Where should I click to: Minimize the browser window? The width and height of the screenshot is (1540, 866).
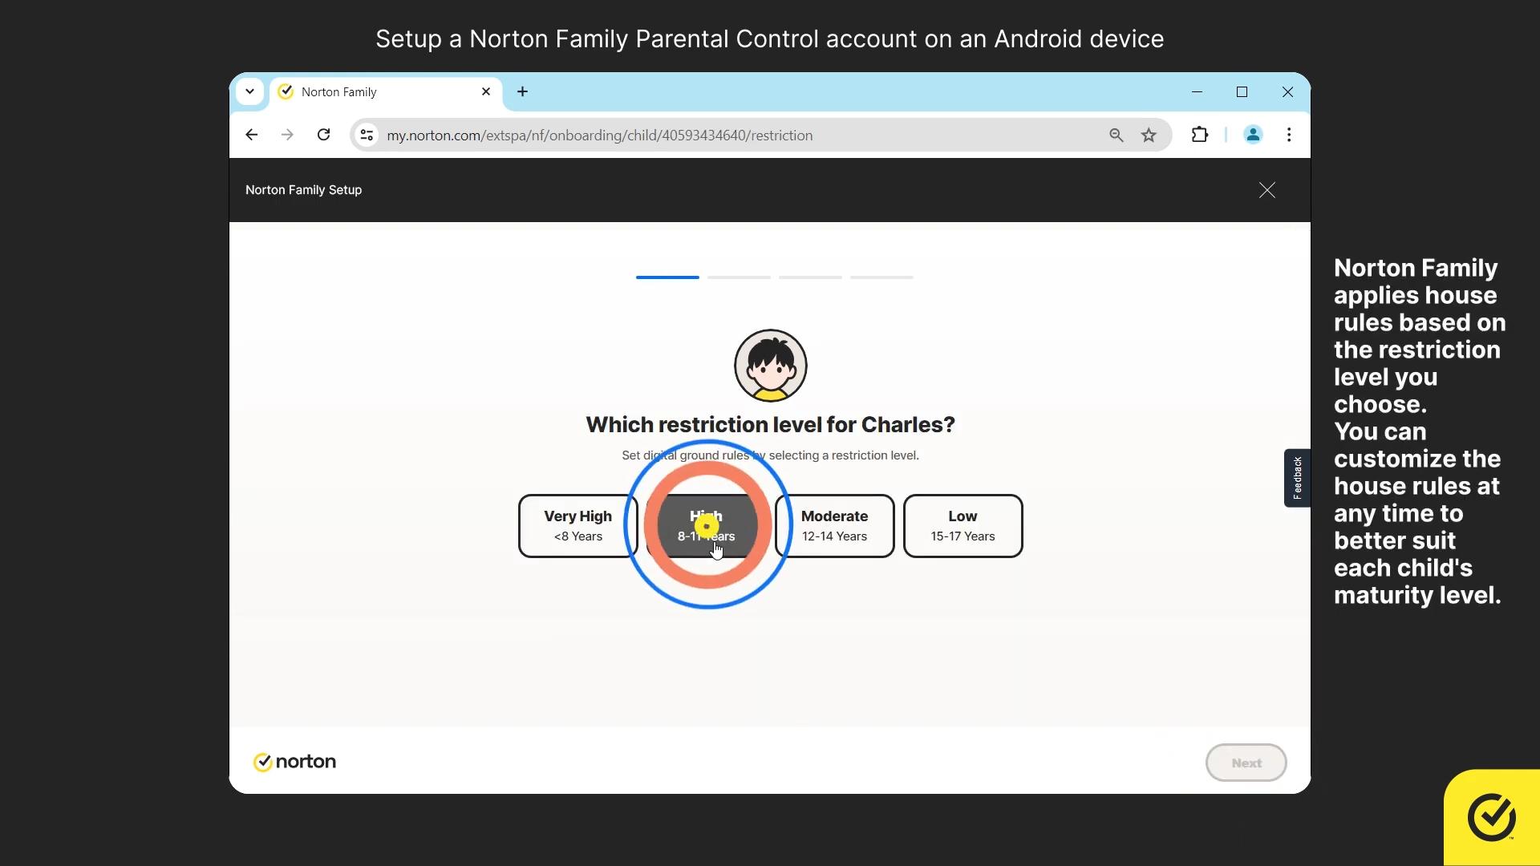coord(1197,92)
